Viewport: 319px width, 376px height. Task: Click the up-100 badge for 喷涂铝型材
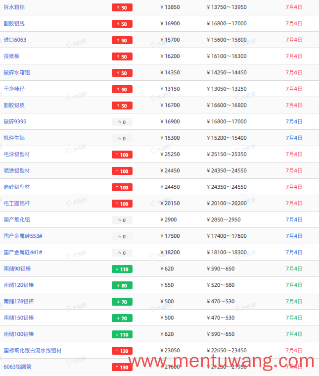tap(122, 171)
